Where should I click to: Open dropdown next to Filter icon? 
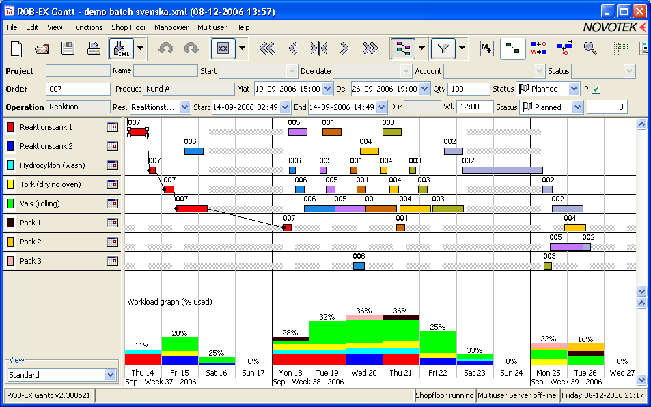[x=462, y=48]
